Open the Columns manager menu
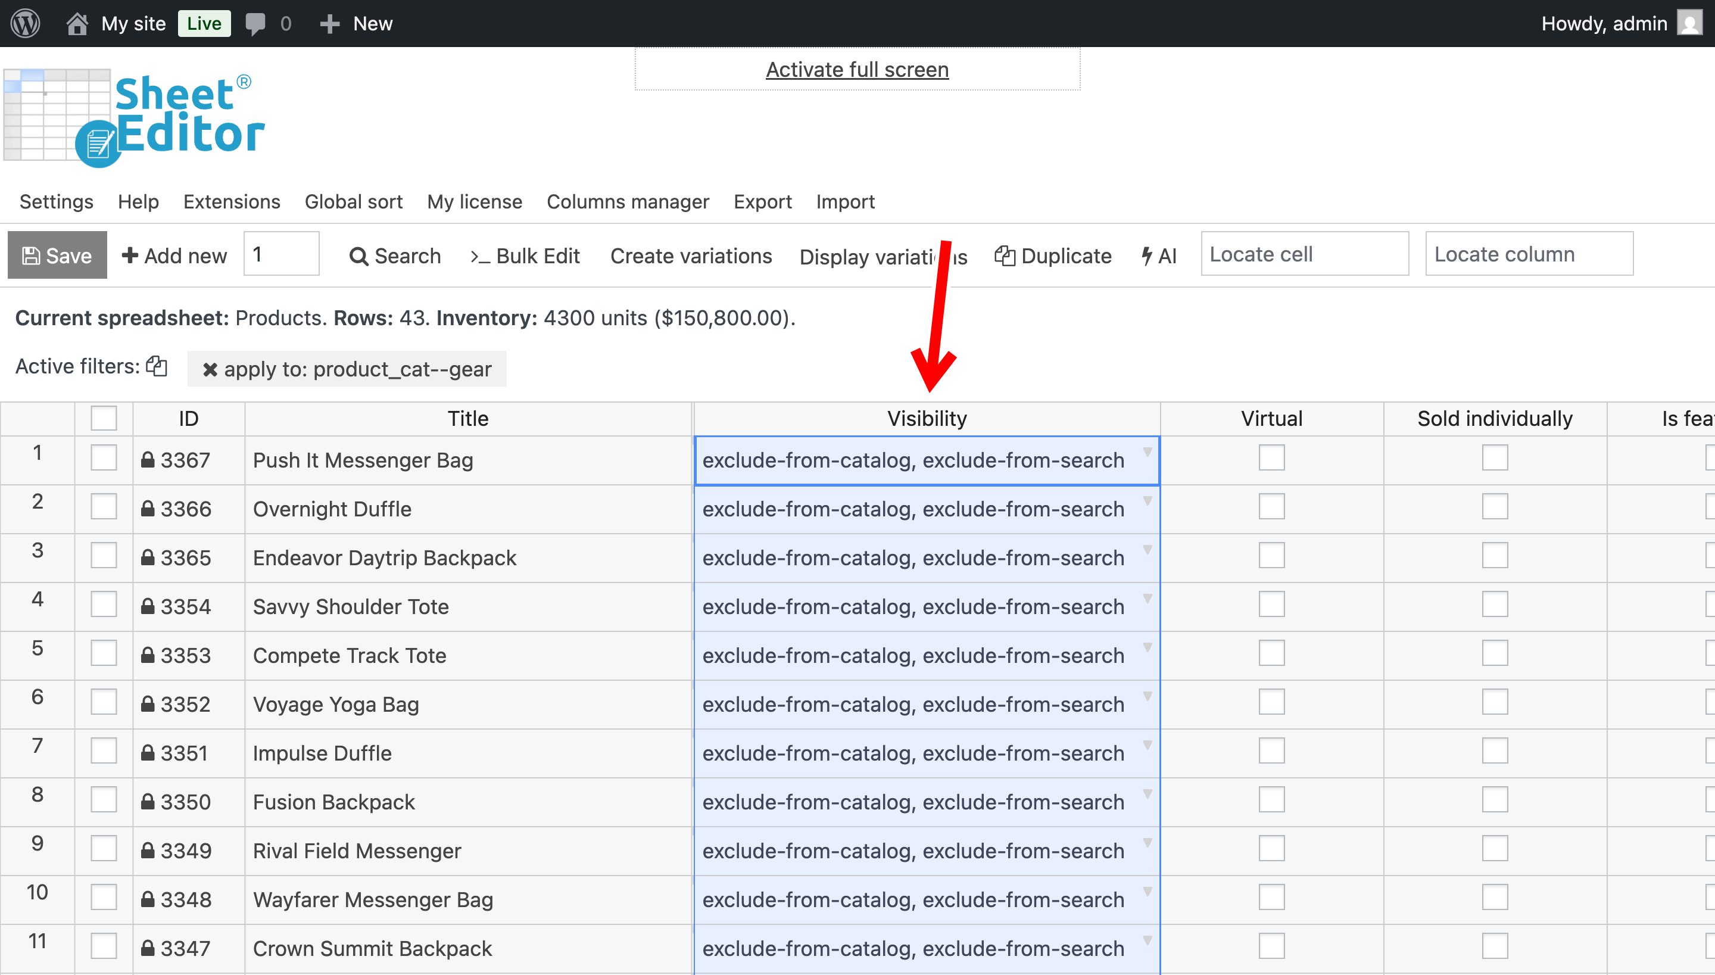Viewport: 1715px width, 975px height. (x=627, y=201)
